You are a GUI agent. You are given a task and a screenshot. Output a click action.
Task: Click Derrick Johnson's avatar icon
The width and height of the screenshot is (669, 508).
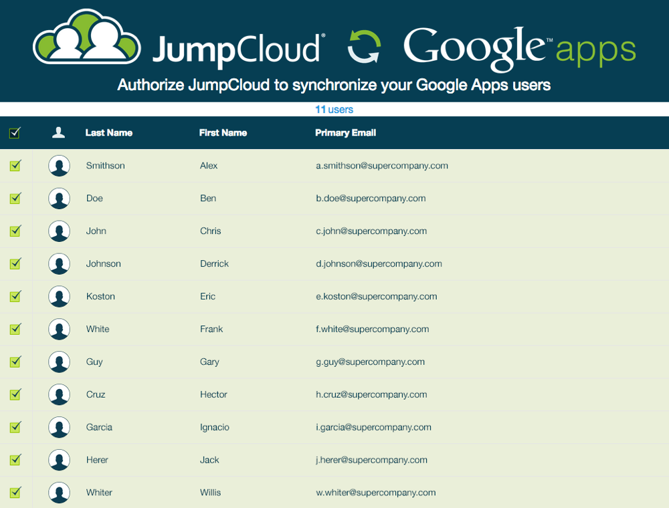60,264
